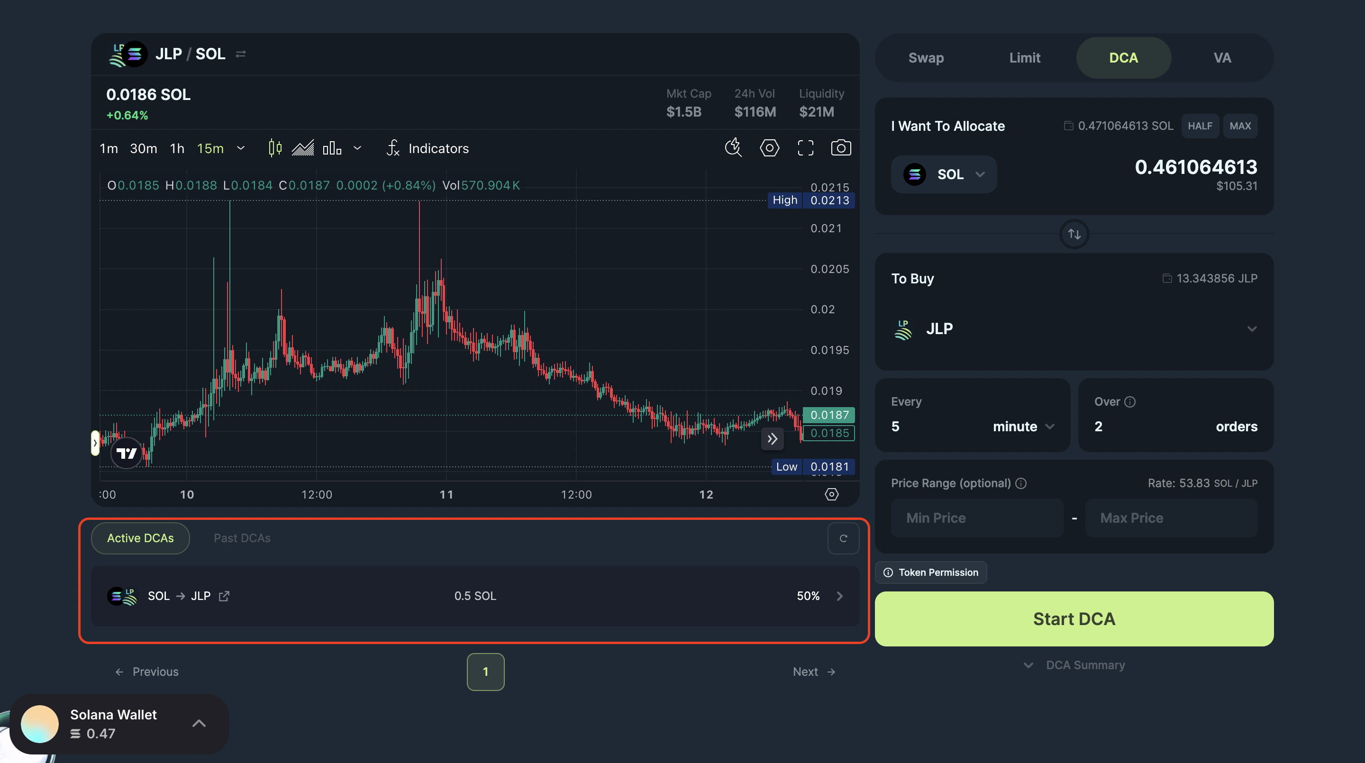This screenshot has height=763, width=1365.
Task: Click the Mkt Cap $1.5B stat
Action: click(x=688, y=103)
